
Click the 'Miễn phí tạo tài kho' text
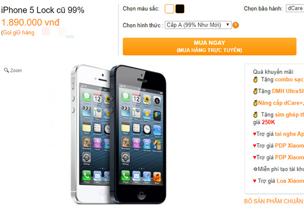click(x=281, y=169)
